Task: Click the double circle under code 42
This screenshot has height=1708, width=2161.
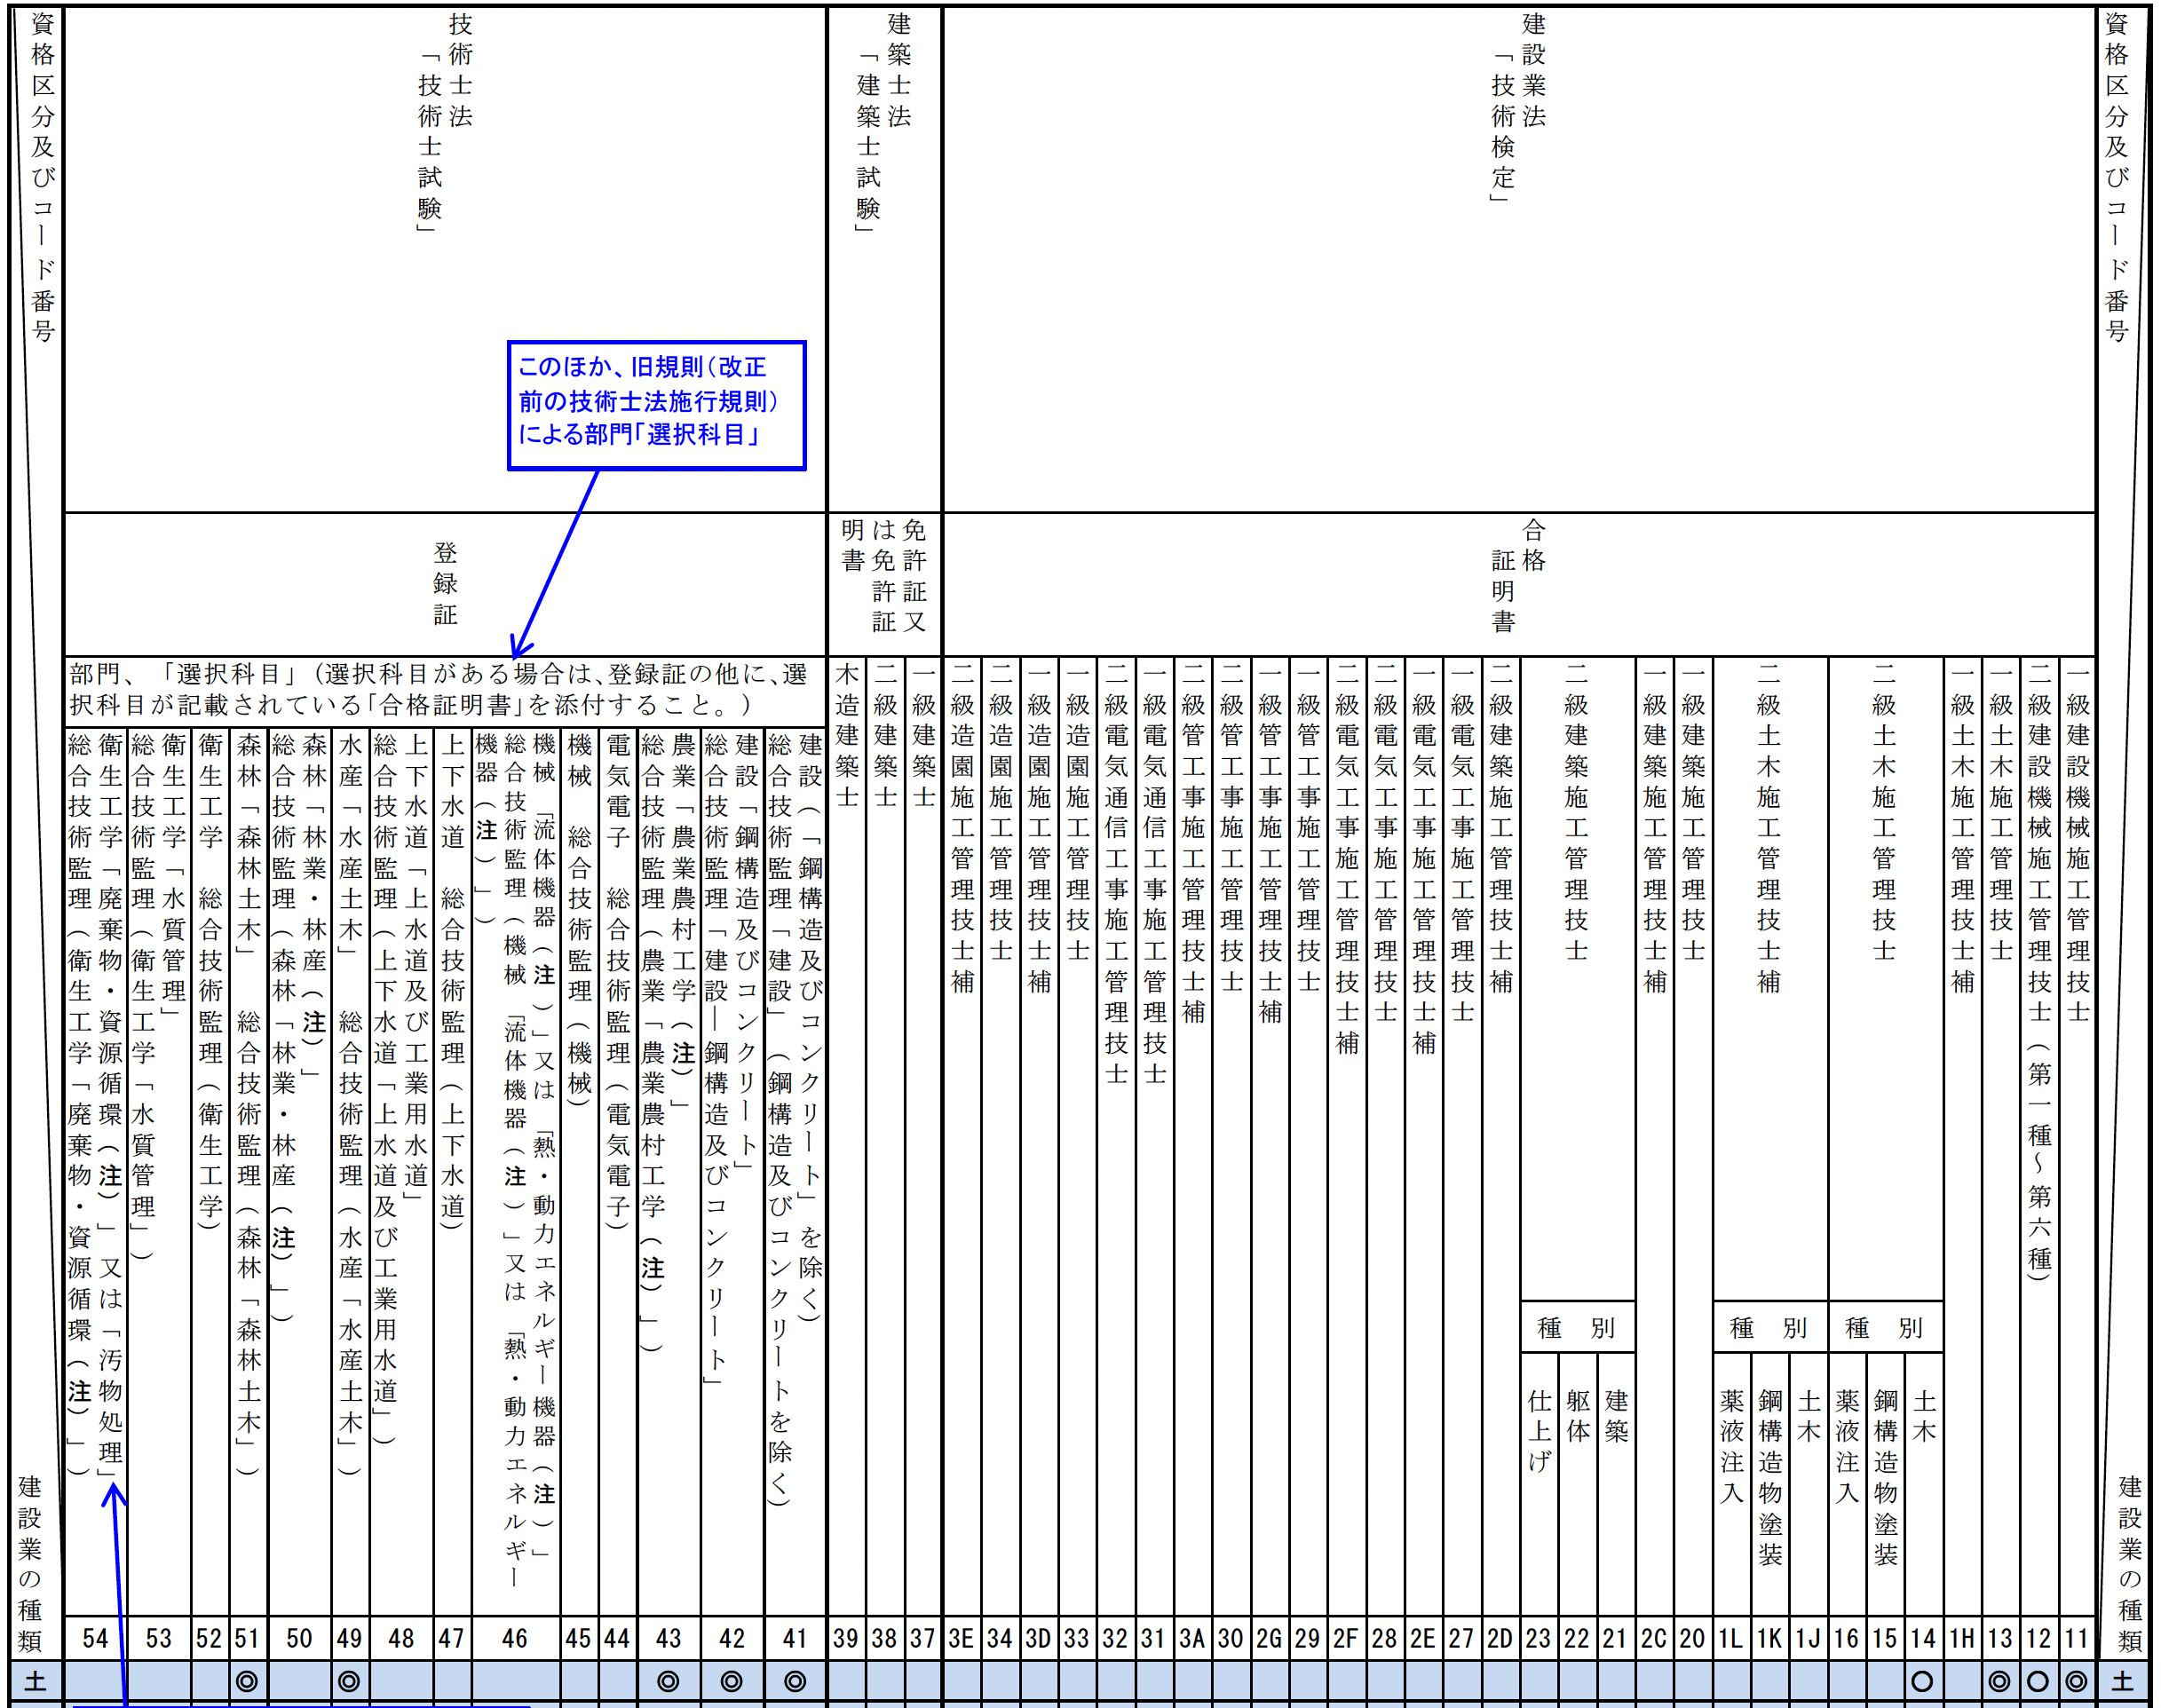Action: coord(732,1682)
